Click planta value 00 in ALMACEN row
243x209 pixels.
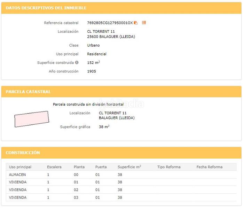coord(76,175)
